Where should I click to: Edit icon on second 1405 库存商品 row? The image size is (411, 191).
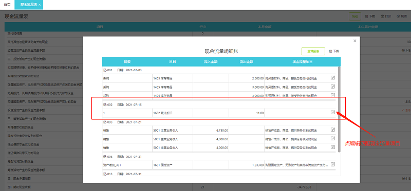(x=333, y=86)
